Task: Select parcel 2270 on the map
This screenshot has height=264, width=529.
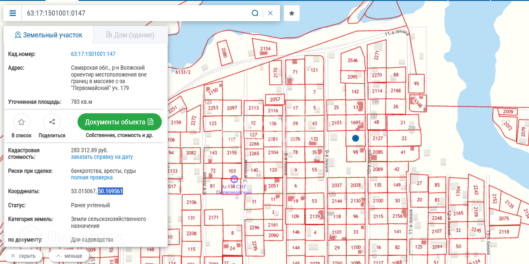Action: coord(377,75)
